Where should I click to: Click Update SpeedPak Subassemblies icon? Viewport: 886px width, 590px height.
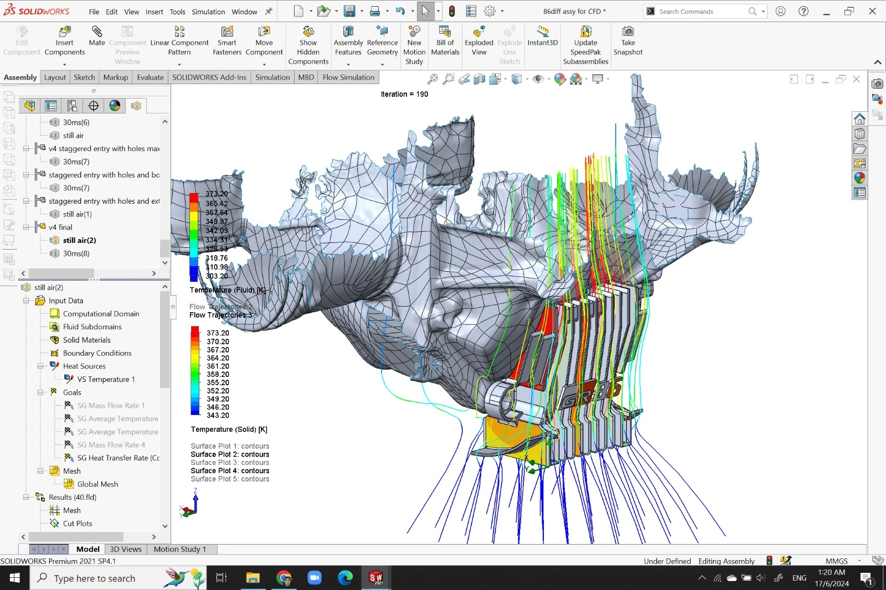(x=586, y=32)
